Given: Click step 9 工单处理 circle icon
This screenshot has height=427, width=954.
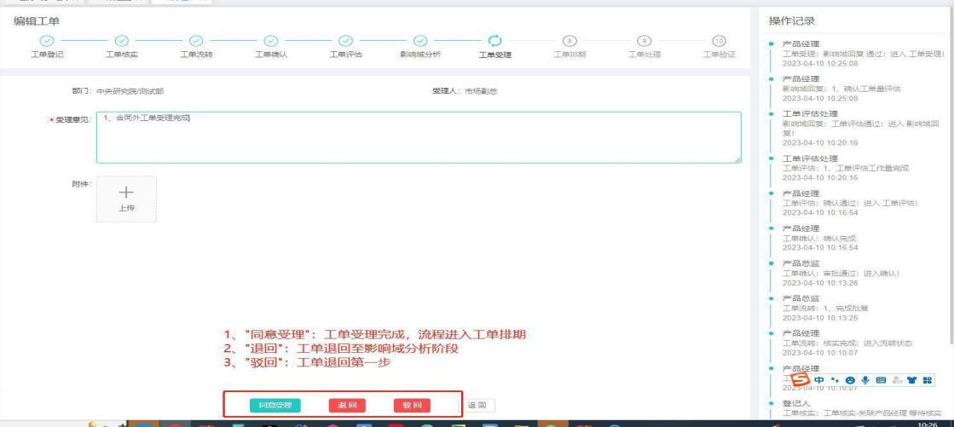Looking at the screenshot, I should point(644,40).
